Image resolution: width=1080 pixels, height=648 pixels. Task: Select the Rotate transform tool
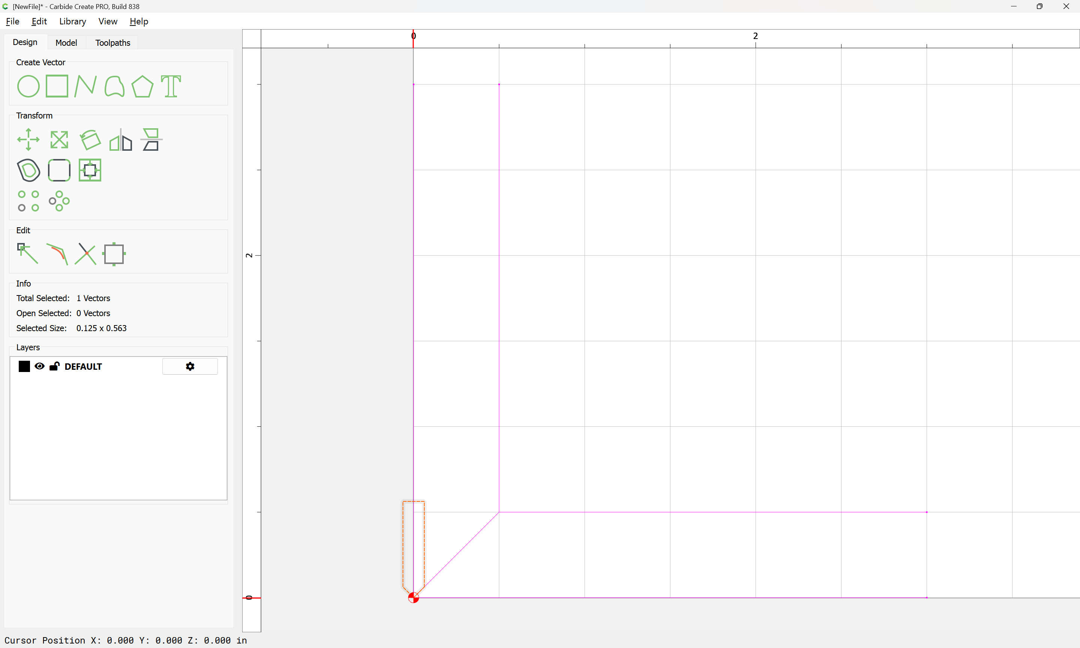[90, 140]
